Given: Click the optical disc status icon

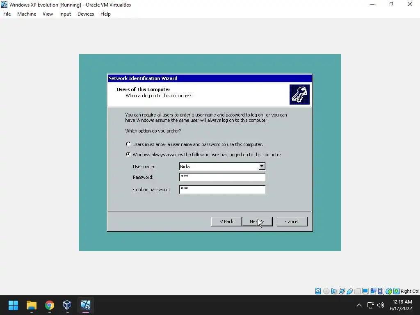Looking at the screenshot, I should pyautogui.click(x=326, y=291).
